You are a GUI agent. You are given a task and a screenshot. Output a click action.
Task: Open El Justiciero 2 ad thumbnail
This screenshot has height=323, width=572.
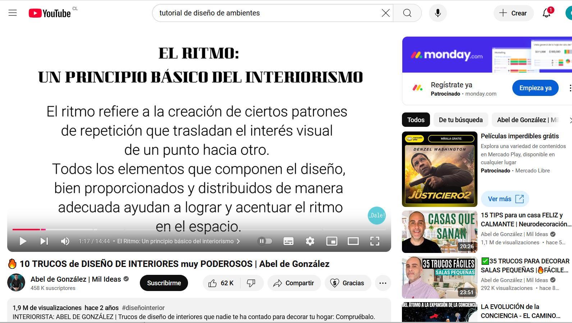click(440, 169)
